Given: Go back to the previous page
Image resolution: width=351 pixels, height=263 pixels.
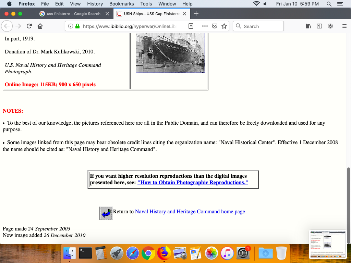Looking at the screenshot, I should [7, 26].
